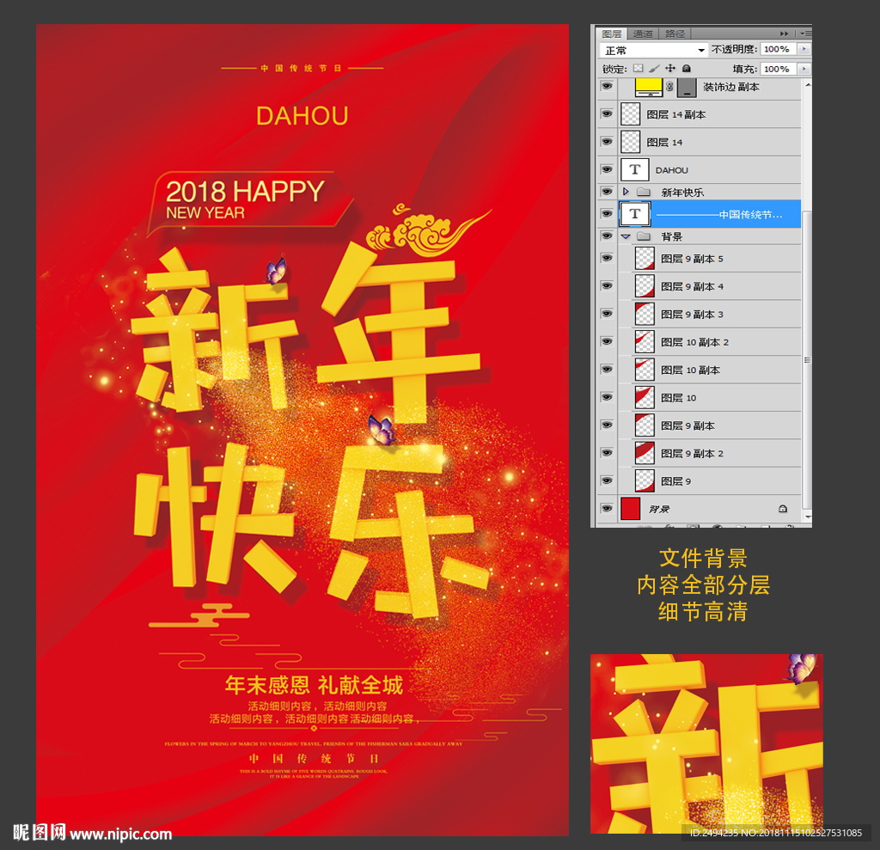This screenshot has height=850, width=880.
Task: Expand the 新年快乐 group triangle
Action: point(626,192)
